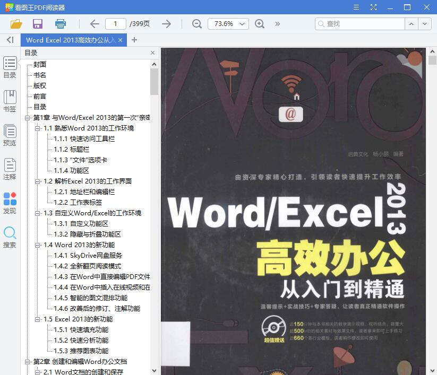Screen dimensions: 437x375
Task: Go to 1.1.4 功能区
Action: tap(71, 171)
